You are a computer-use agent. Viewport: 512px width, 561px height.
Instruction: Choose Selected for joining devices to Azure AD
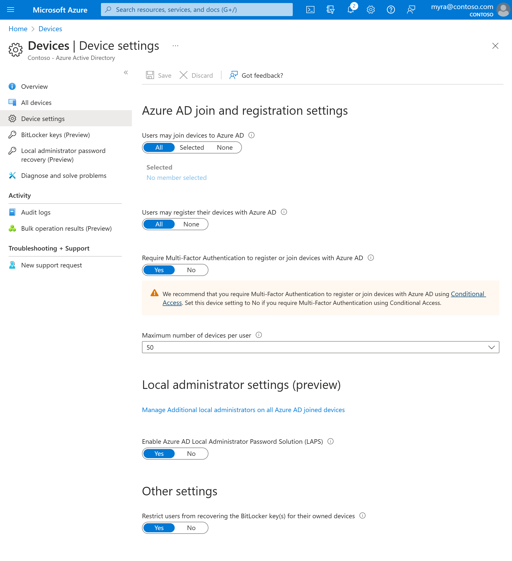(x=192, y=147)
